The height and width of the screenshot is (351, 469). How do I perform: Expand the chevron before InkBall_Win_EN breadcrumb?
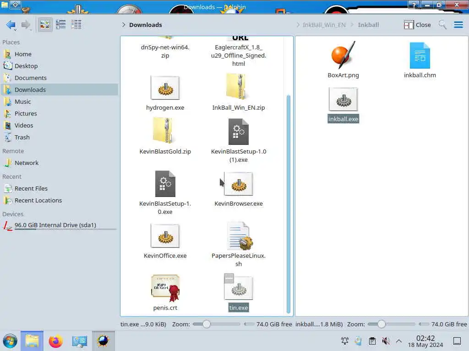tap(298, 25)
